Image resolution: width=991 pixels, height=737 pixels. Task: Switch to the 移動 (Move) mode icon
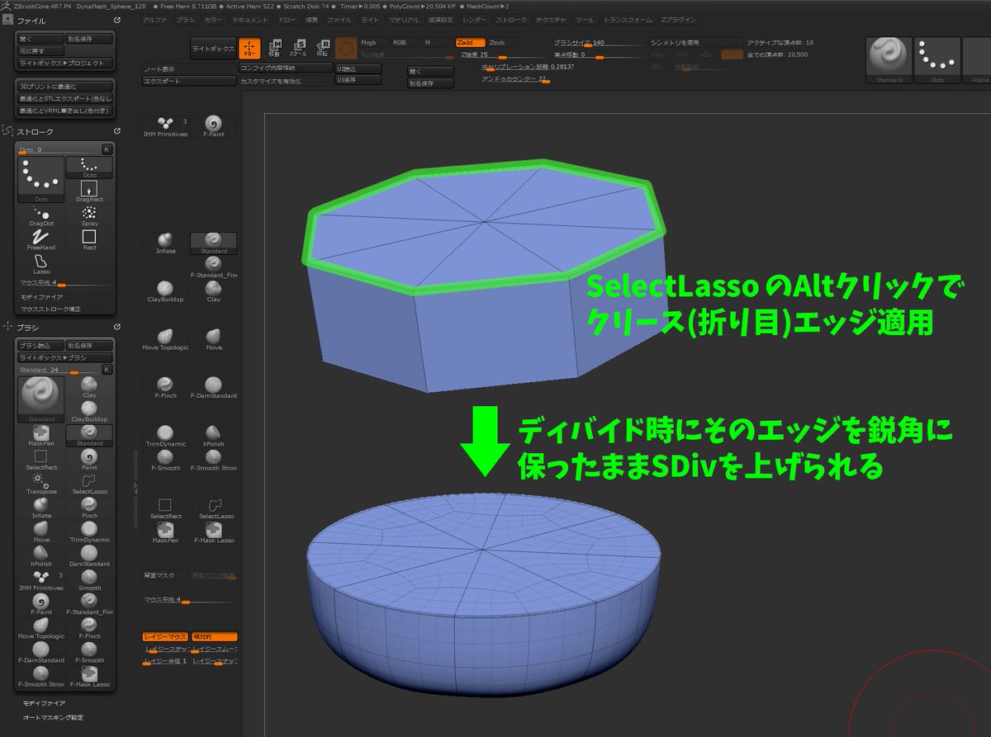pyautogui.click(x=275, y=48)
